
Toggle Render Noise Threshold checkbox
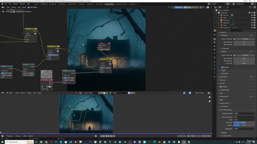tap(234, 55)
